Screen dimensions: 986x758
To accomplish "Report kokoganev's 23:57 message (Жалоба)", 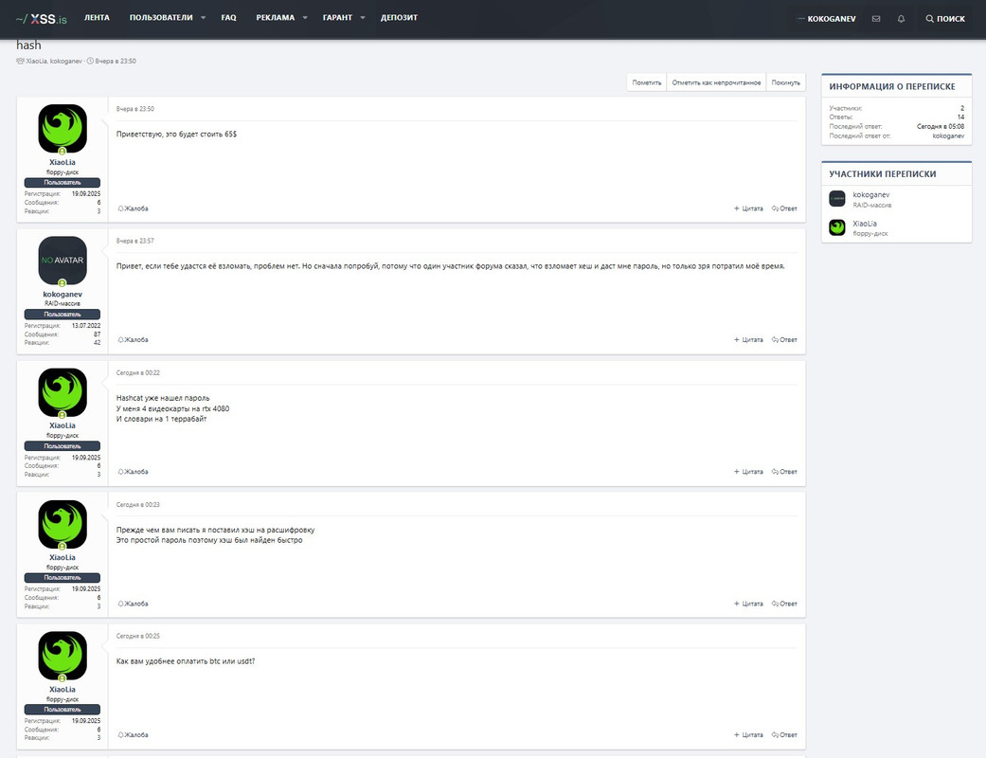I will tap(134, 340).
